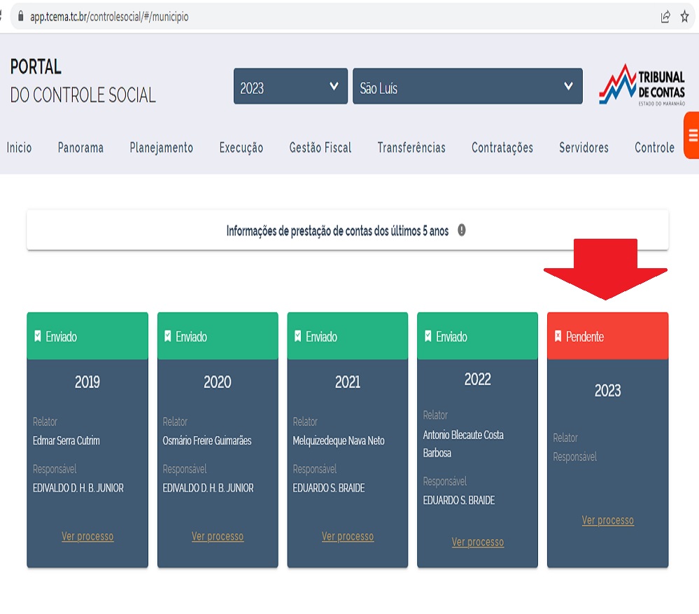Screen dimensions: 699x614
Task: Click the share icon in address bar
Action: click(x=665, y=17)
